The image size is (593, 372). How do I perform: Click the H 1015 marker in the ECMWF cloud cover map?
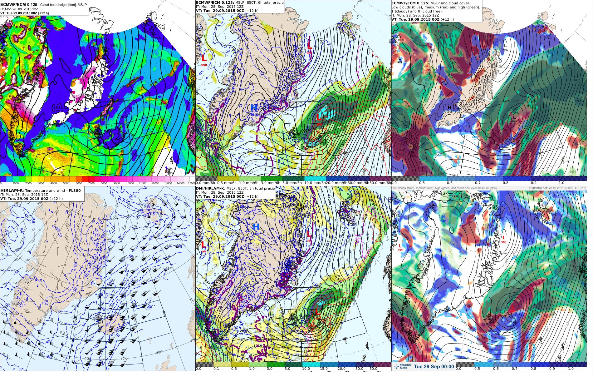tap(449, 109)
